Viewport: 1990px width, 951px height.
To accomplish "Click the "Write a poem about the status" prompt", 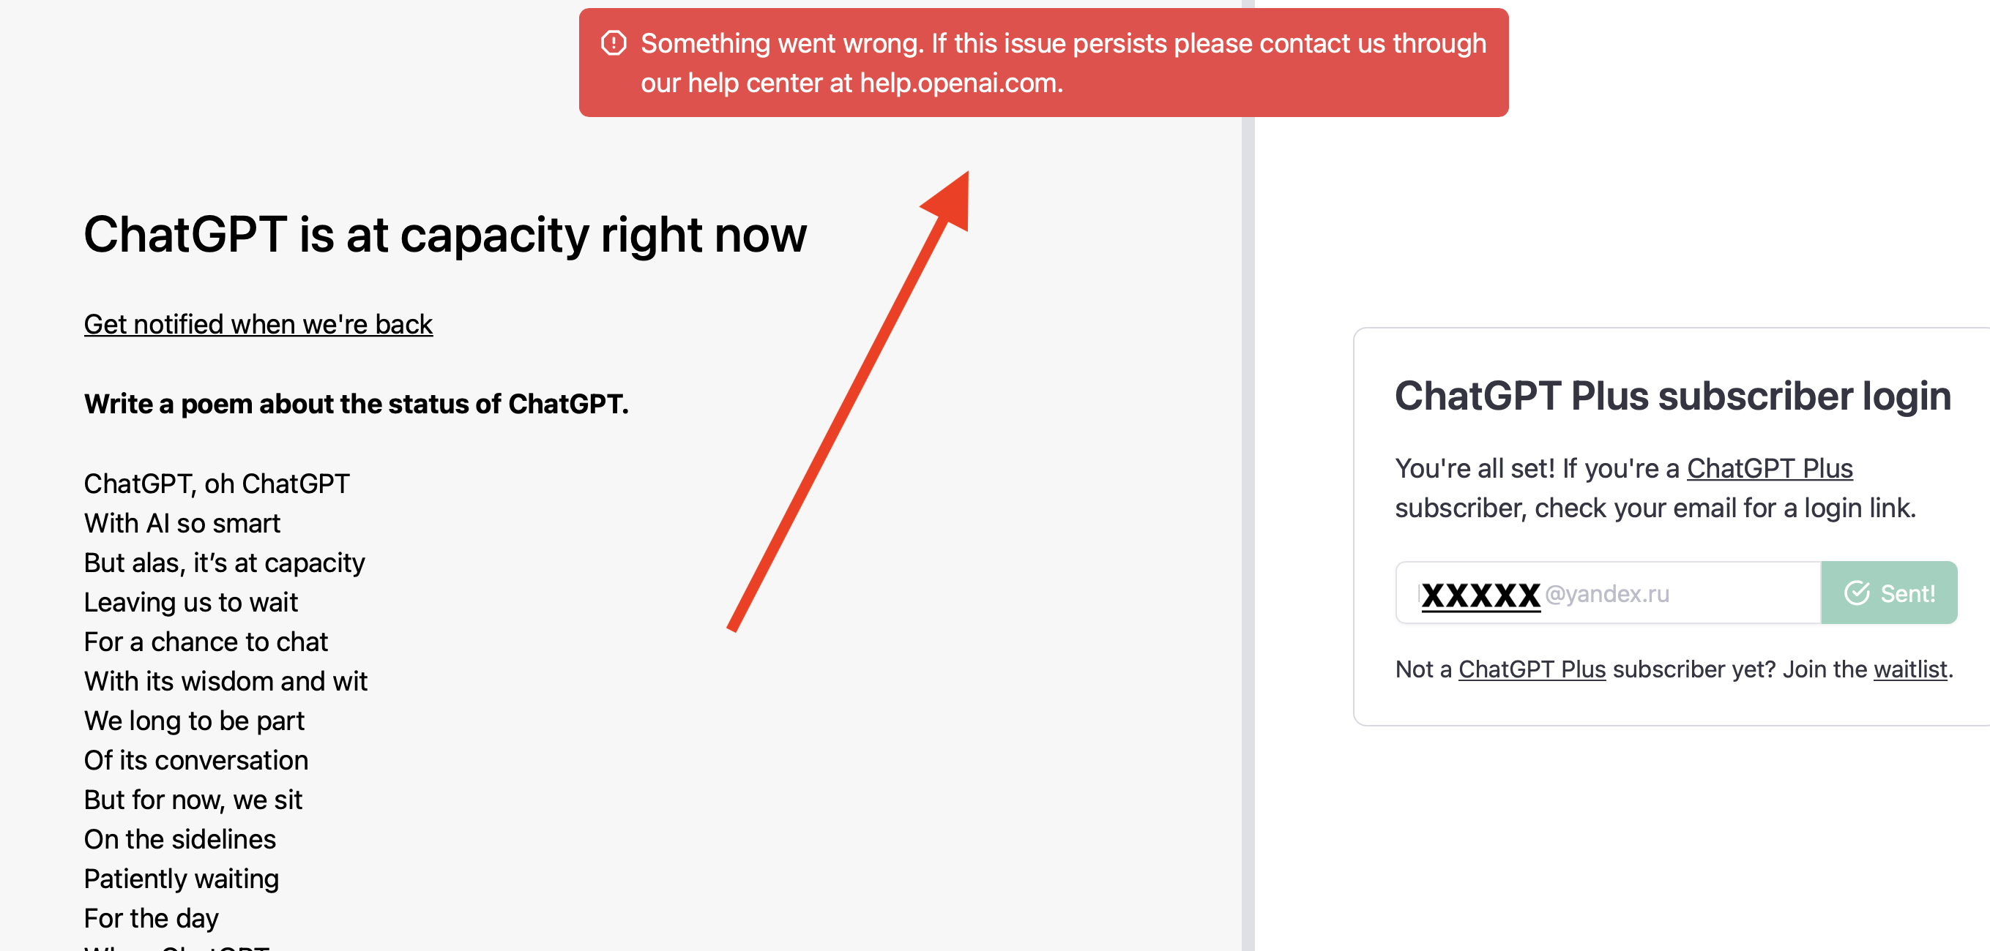I will [x=356, y=404].
